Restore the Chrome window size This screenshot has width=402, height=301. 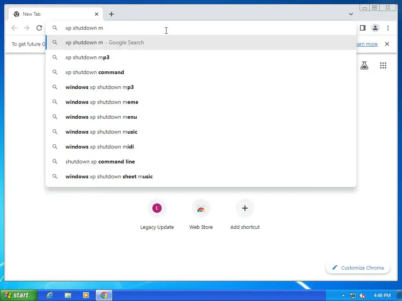[x=374, y=8]
